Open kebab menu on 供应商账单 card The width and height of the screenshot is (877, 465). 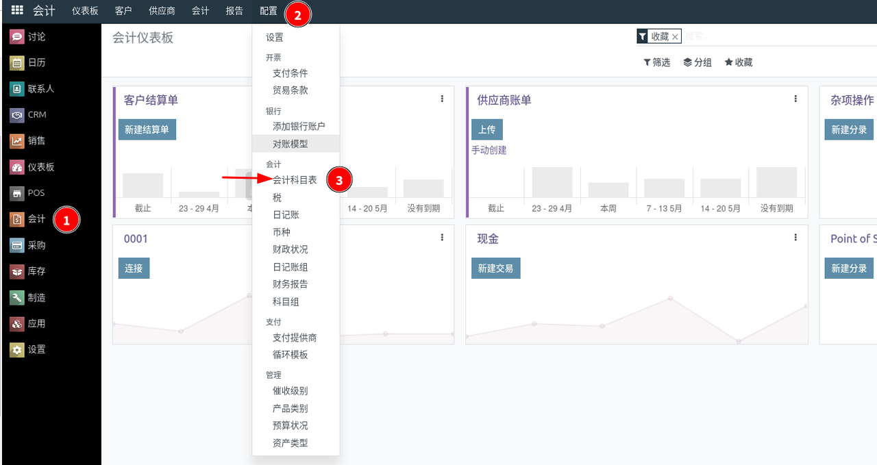click(795, 99)
